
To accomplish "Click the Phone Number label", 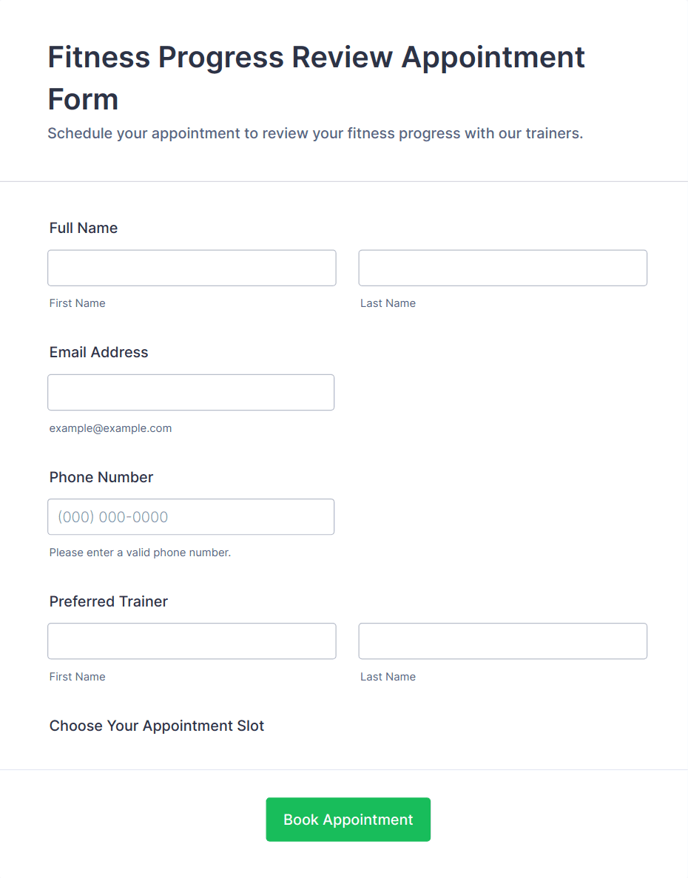I will 101,477.
